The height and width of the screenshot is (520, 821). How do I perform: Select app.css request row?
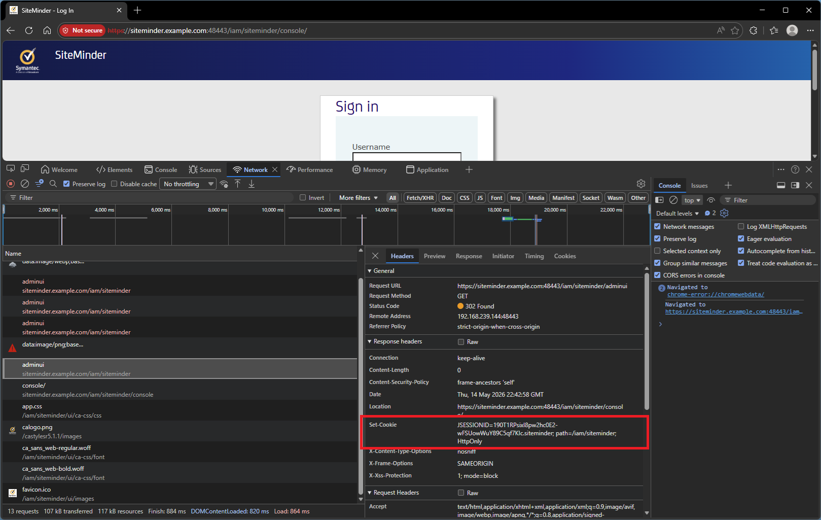(x=180, y=410)
